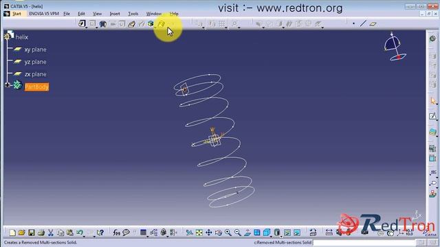Click the Normal View icon

click(247, 233)
